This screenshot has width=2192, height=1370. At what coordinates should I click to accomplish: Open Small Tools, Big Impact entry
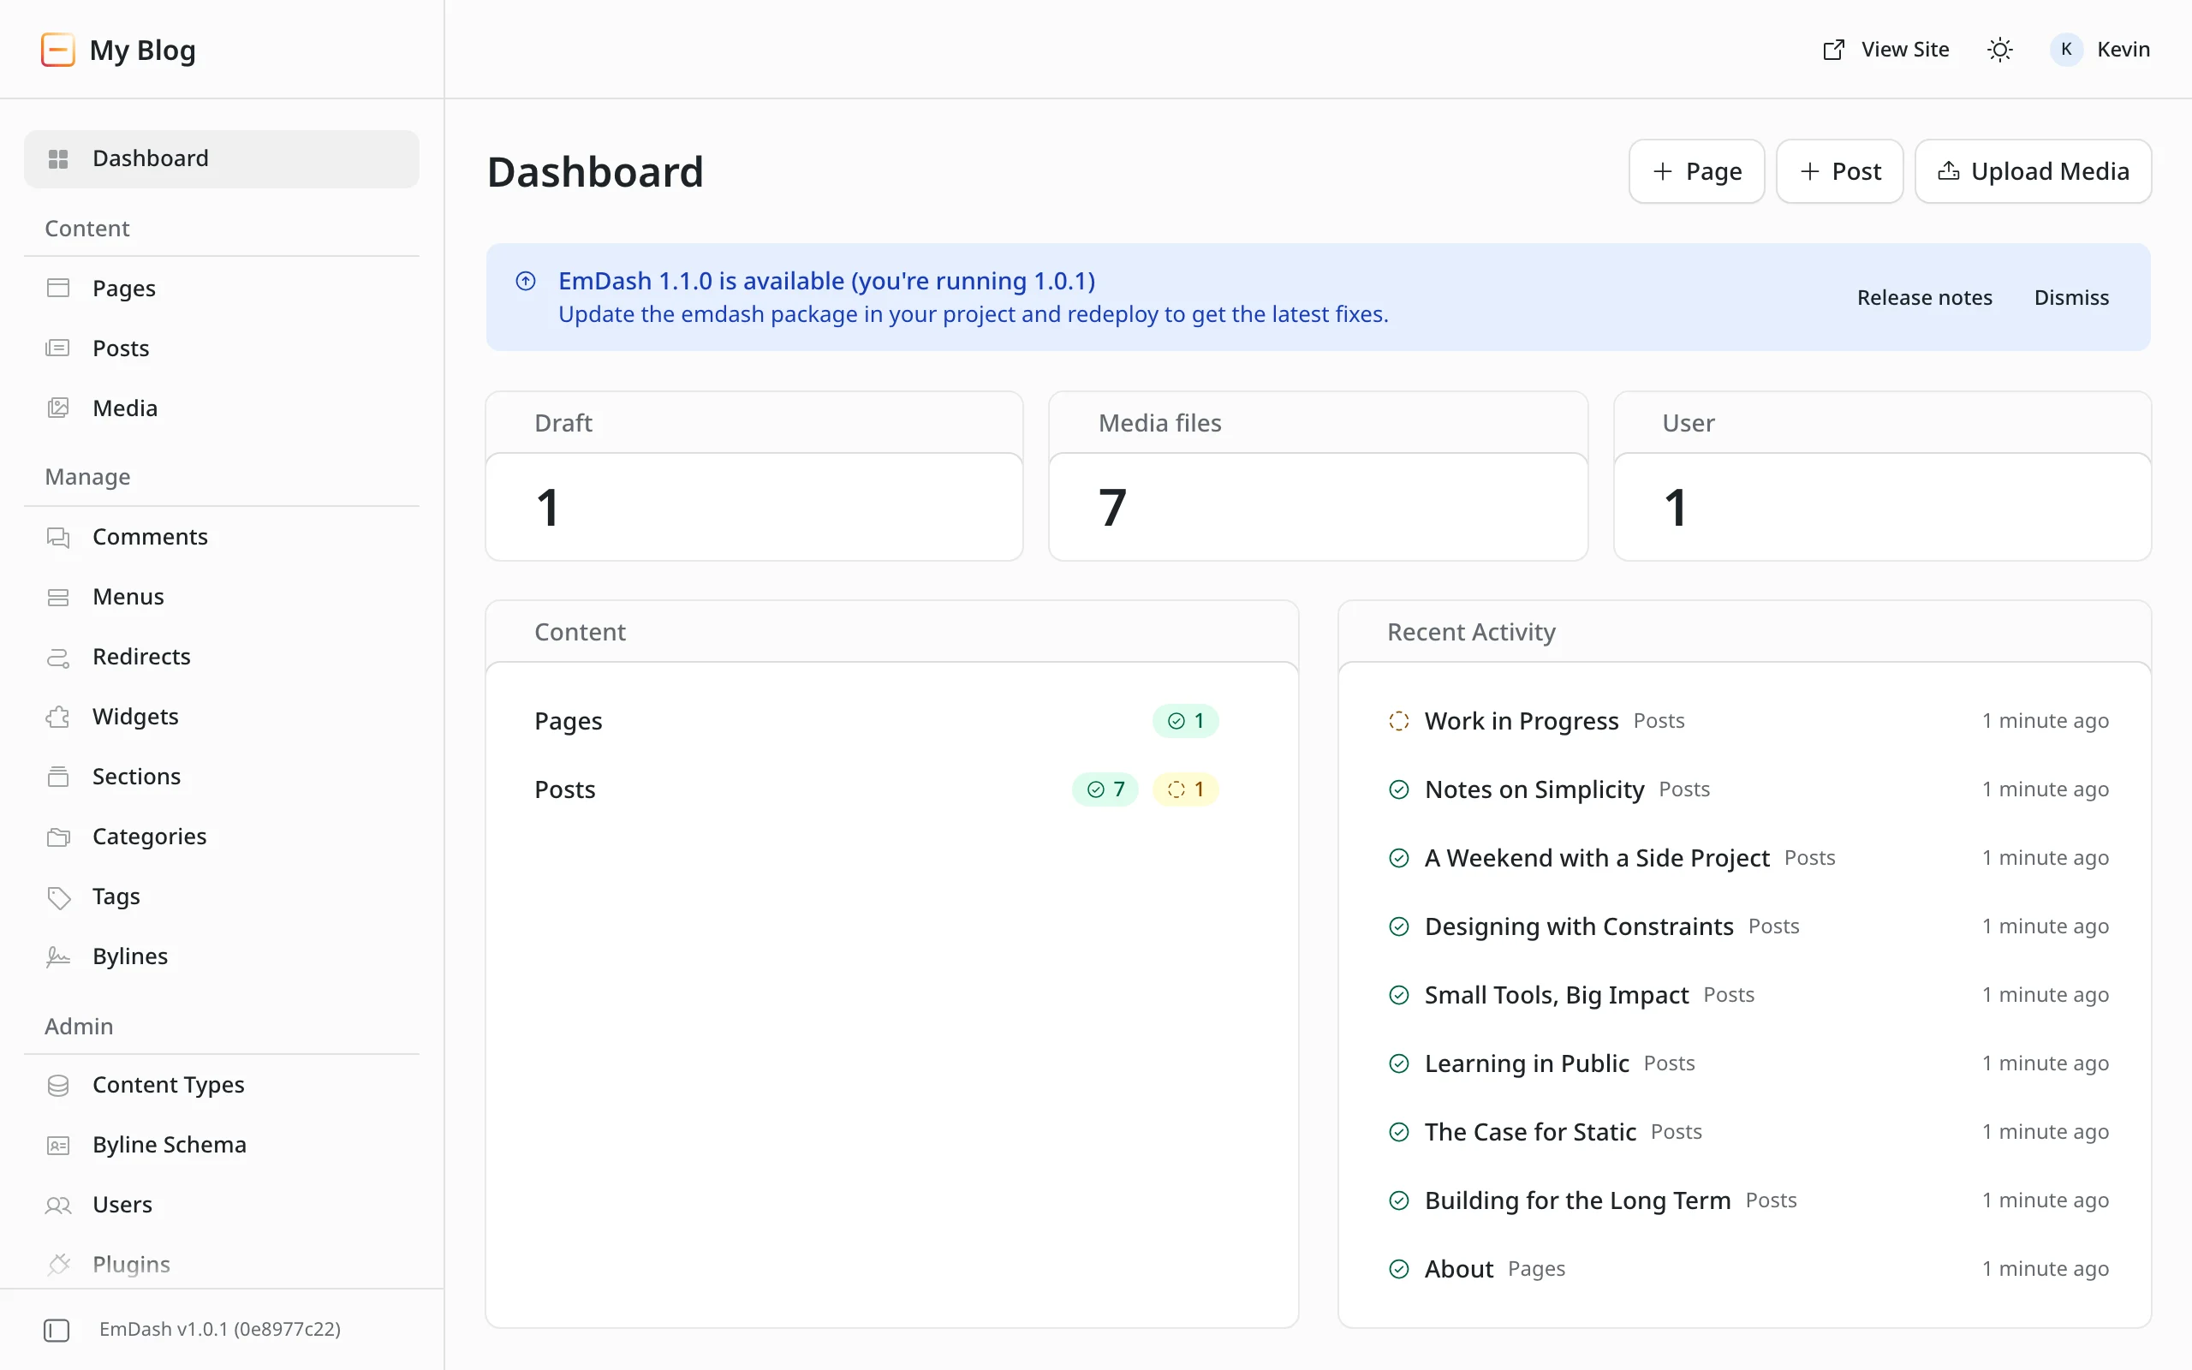tap(1748, 995)
